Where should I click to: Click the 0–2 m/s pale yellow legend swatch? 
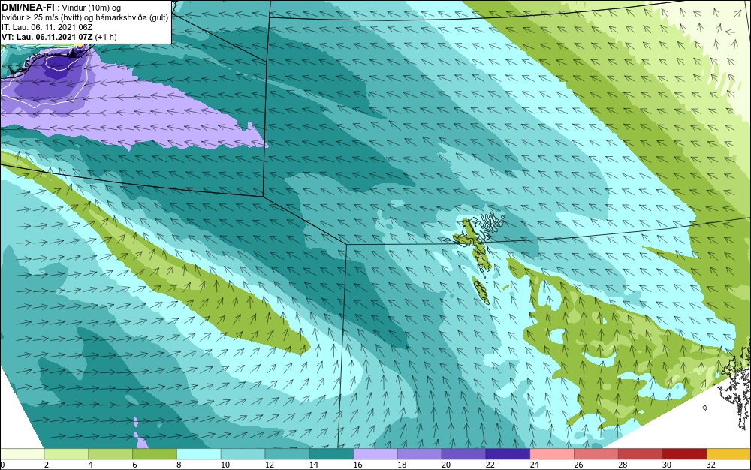click(22, 454)
